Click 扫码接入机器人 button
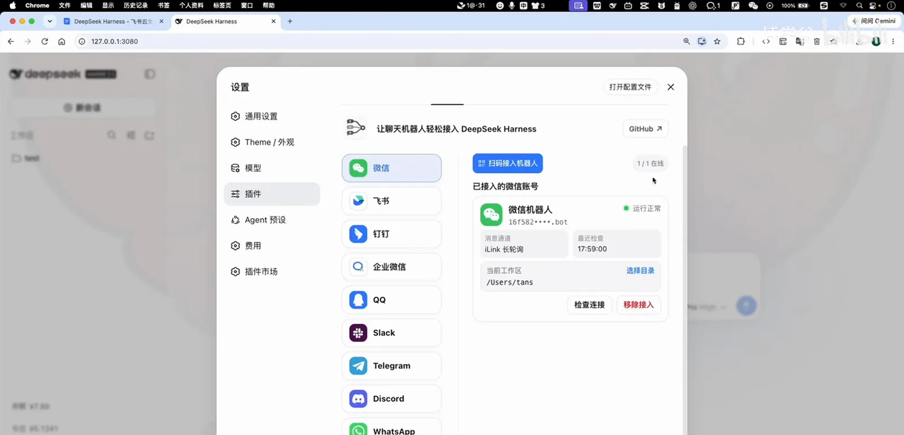904x435 pixels. (x=507, y=163)
